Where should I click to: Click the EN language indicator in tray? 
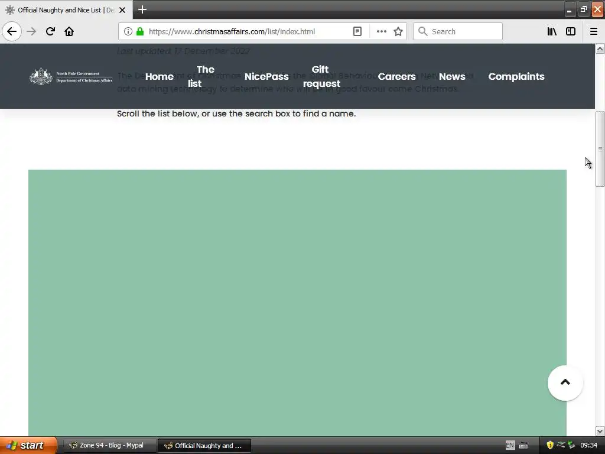[x=510, y=445]
